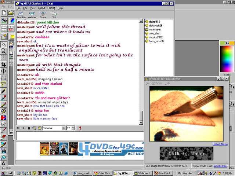Open the Help menu in chat window

point(60,8)
